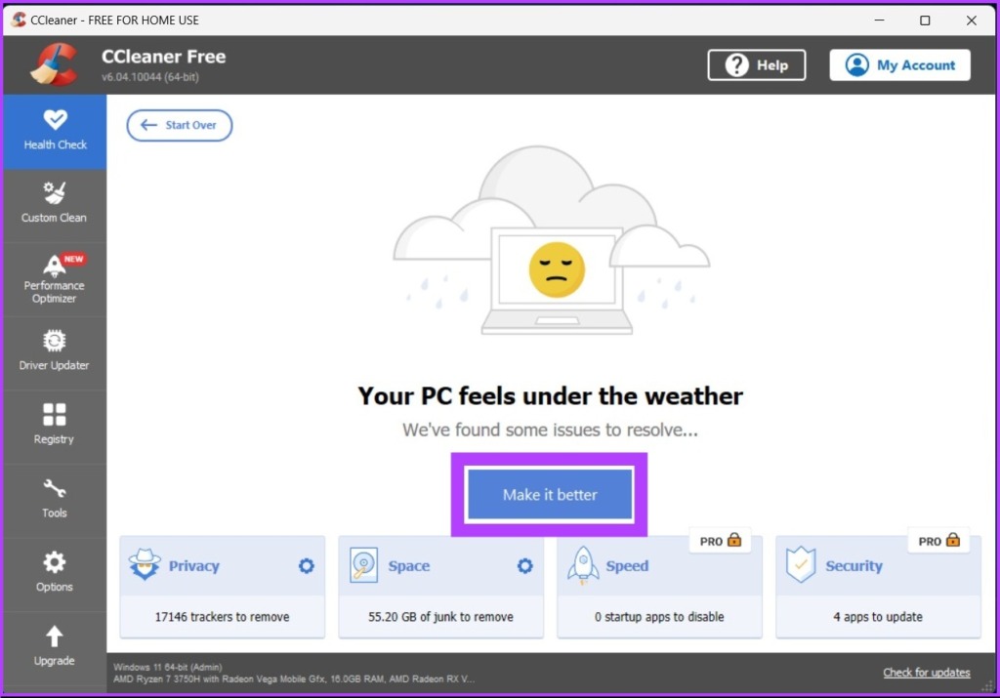This screenshot has height=698, width=1000.
Task: Click version text v6.04.10044 (64-bit)
Action: [x=149, y=77]
